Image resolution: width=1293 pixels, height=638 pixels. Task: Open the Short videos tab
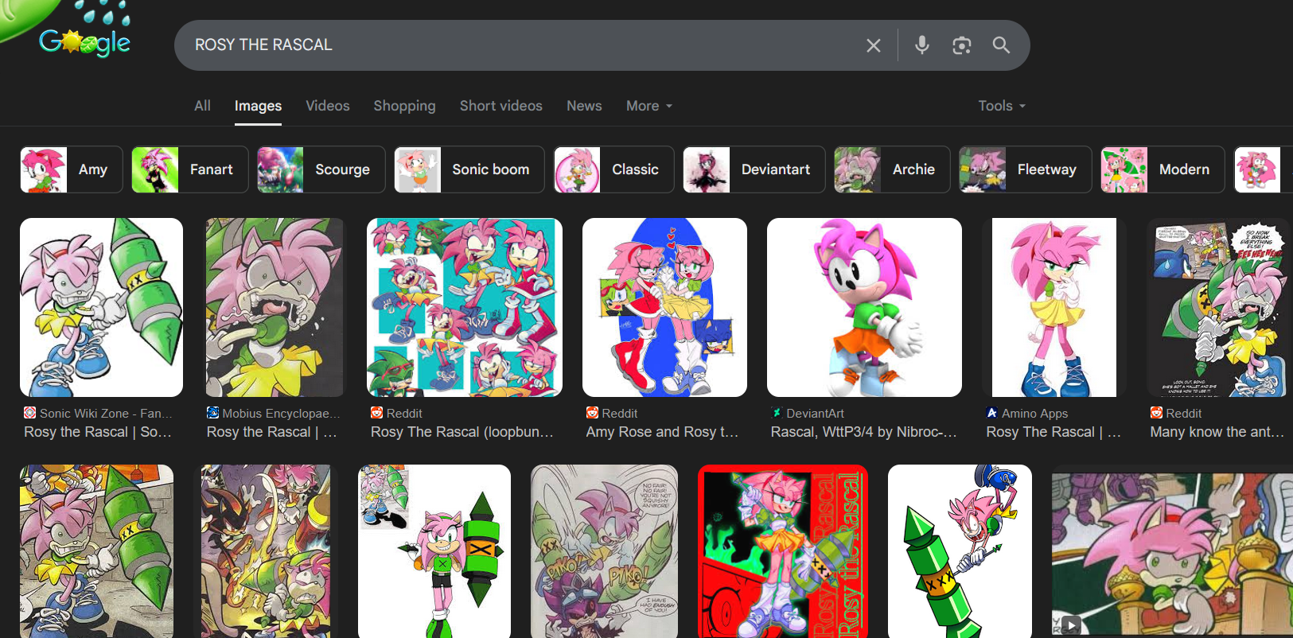(501, 106)
